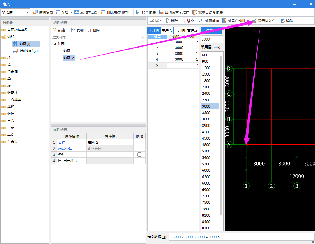Expand the 装配式 folder
This screenshot has height=244, width=315.
point(3,93)
